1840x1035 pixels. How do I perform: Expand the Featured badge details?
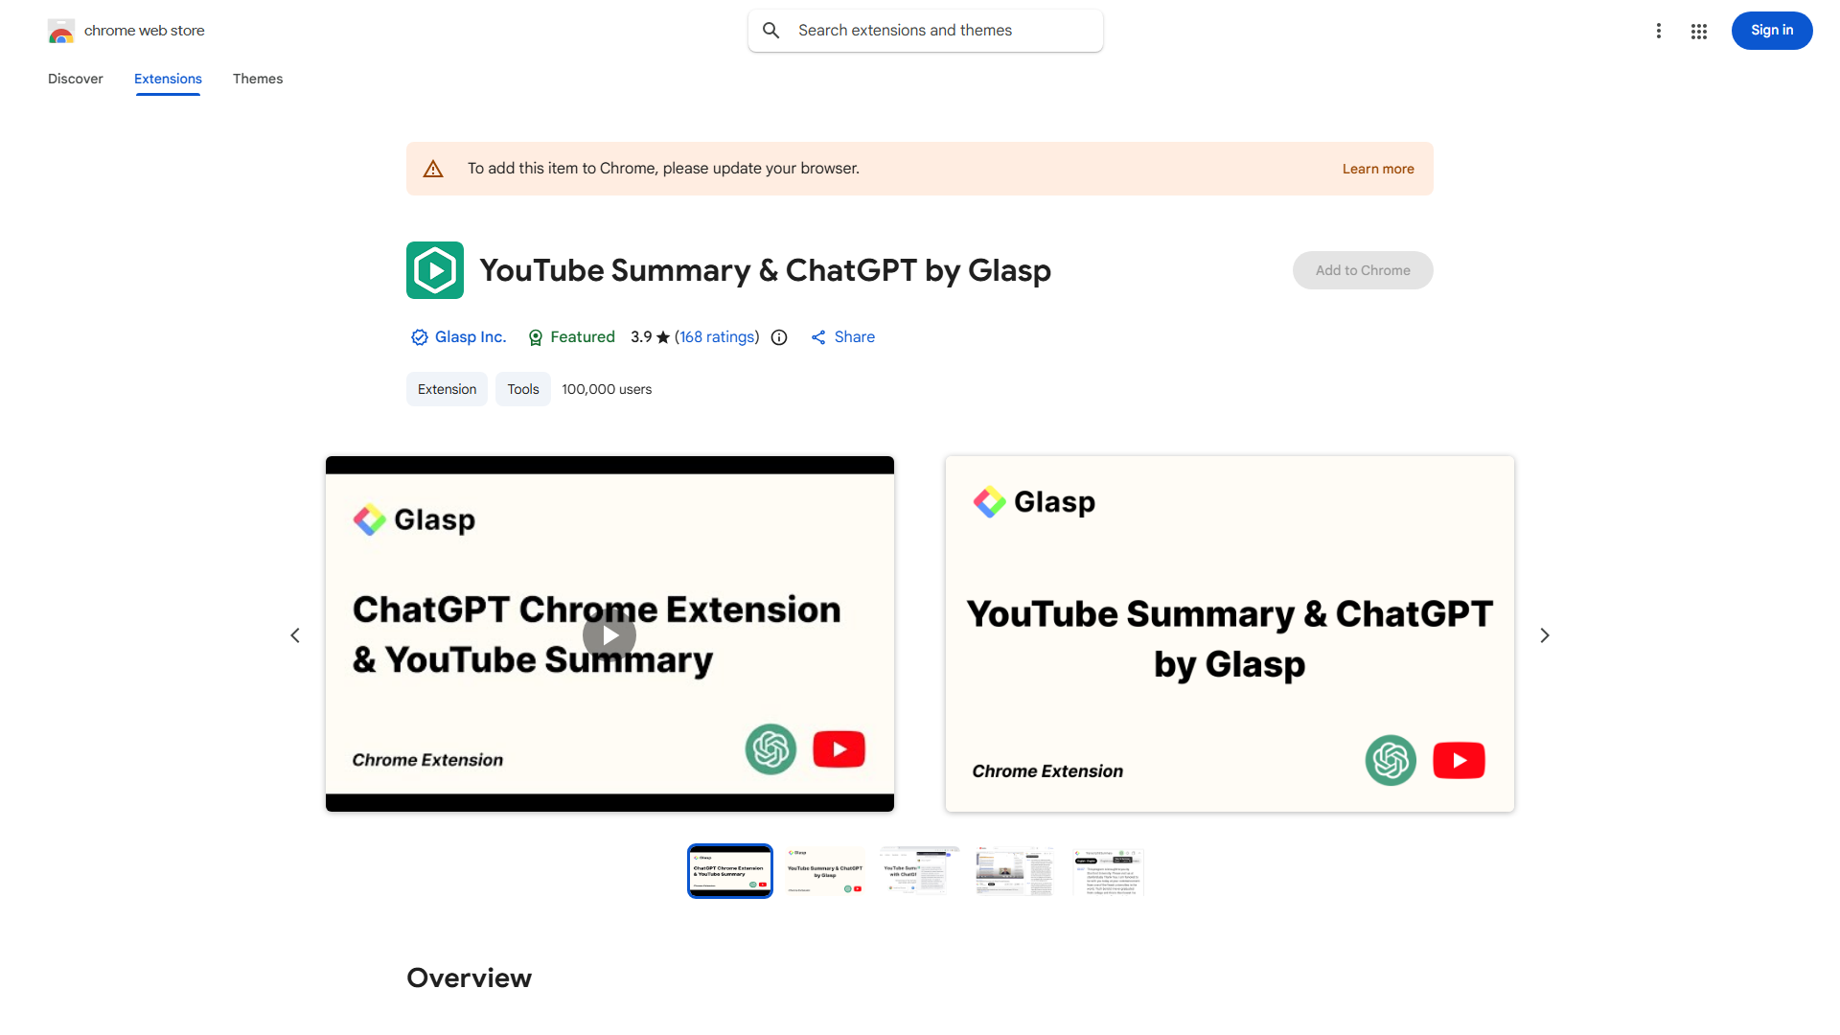[x=570, y=337]
